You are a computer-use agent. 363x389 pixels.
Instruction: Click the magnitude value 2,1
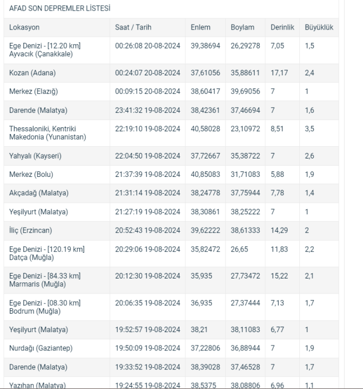[309, 276]
